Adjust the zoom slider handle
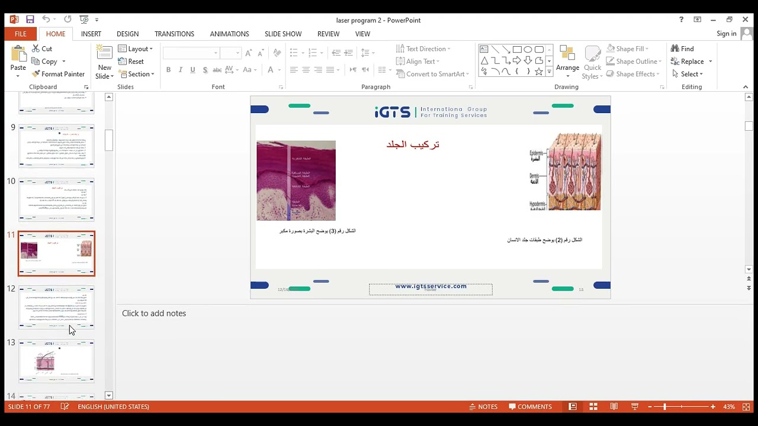This screenshot has height=426, width=758. point(664,406)
